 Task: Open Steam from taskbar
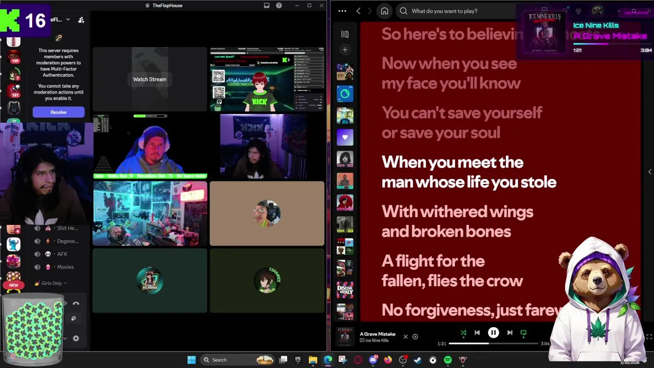417,360
